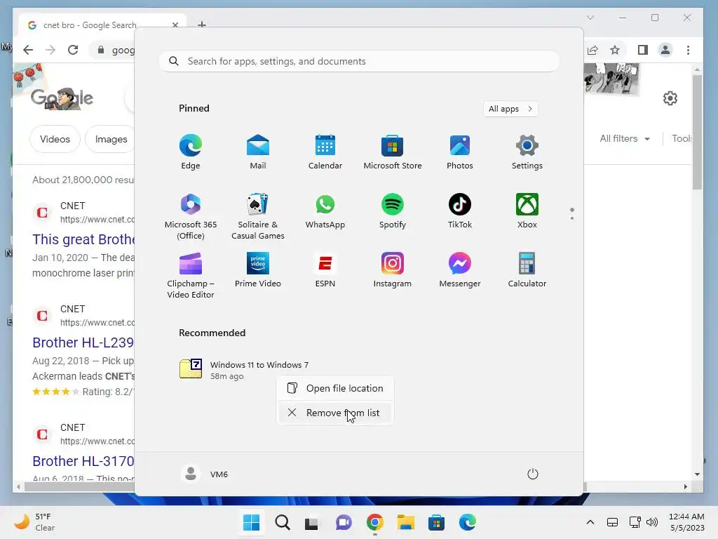The image size is (718, 539).
Task: Open the volume control in system tray
Action: point(652,522)
